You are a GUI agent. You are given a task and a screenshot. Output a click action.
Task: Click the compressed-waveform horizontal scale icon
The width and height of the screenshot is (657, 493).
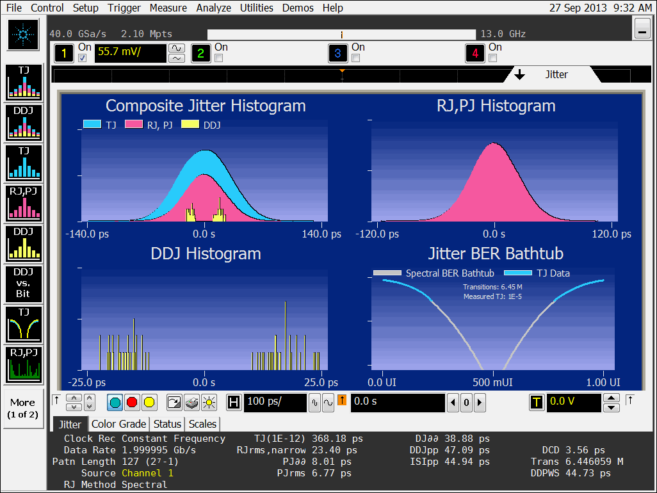coord(314,403)
